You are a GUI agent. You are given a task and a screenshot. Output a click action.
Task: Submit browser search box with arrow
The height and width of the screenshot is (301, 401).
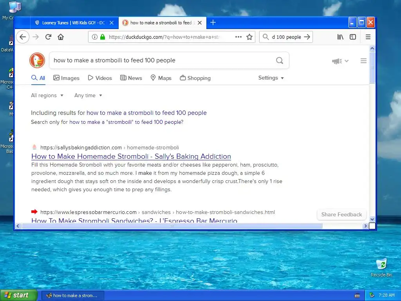(307, 37)
